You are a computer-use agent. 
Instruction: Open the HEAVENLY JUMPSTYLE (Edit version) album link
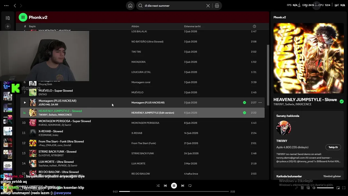click(153, 113)
